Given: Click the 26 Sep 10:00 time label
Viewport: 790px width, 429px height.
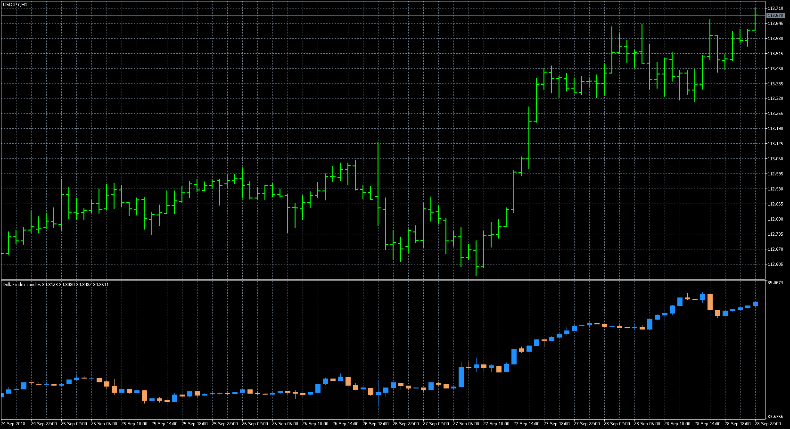Looking at the screenshot, I should [x=315, y=424].
